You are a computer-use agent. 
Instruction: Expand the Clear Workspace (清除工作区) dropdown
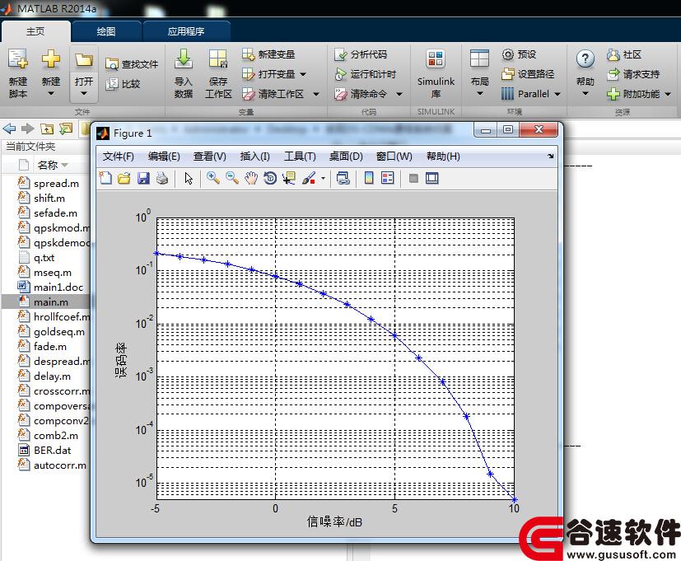pos(316,94)
